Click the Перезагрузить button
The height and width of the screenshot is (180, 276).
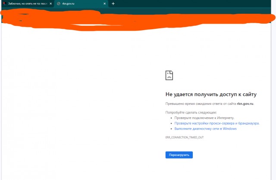point(179,155)
